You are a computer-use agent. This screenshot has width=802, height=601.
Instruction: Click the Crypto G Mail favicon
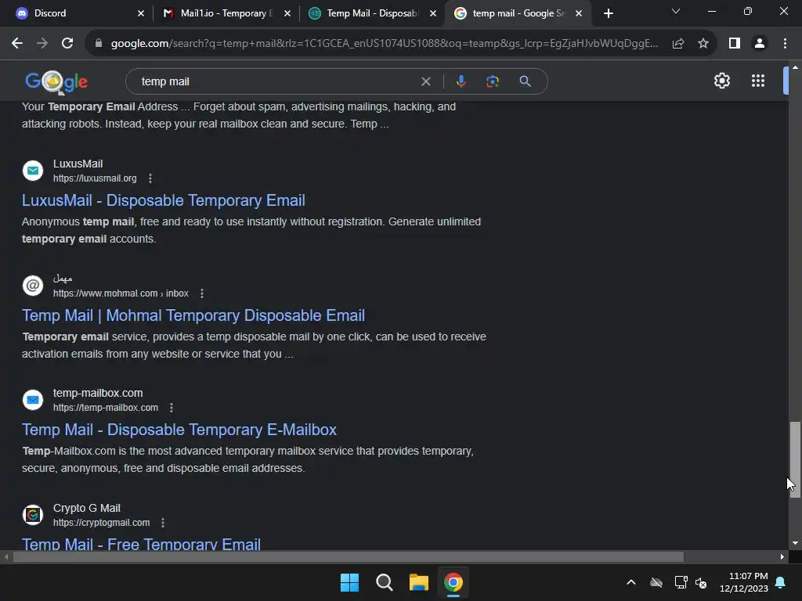[x=33, y=515]
